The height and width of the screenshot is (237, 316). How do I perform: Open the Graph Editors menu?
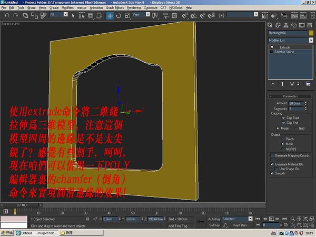[x=114, y=8]
